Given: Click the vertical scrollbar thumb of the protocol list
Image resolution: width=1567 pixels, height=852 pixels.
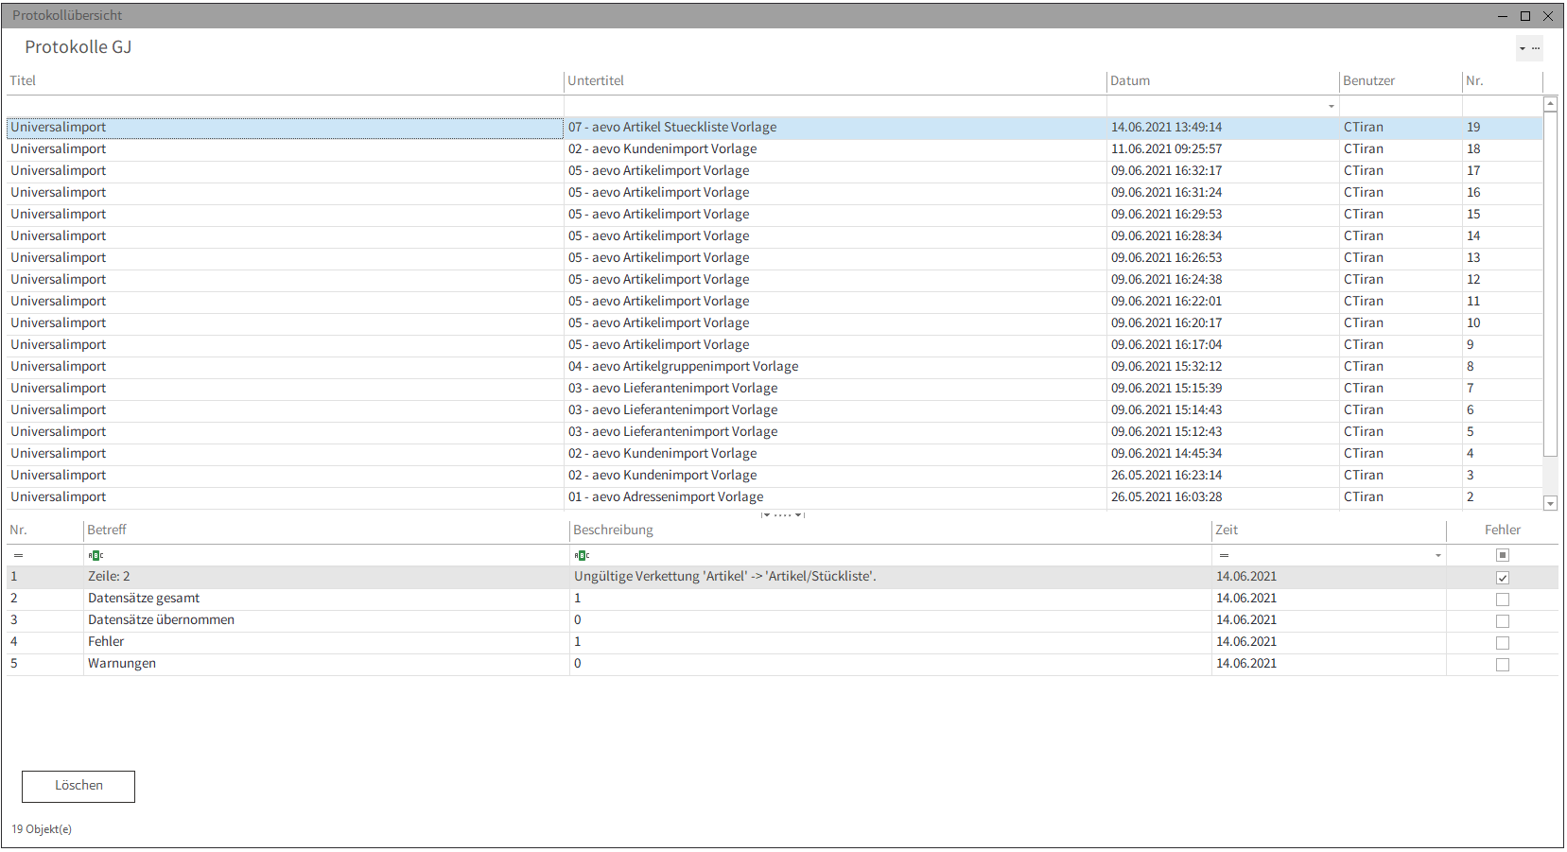Looking at the screenshot, I should [x=1550, y=284].
